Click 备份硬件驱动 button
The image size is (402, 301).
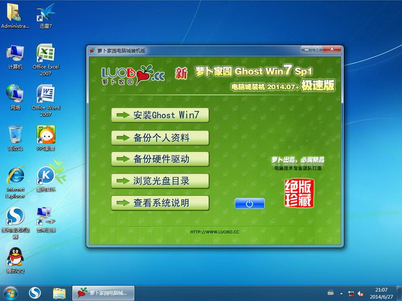(160, 159)
